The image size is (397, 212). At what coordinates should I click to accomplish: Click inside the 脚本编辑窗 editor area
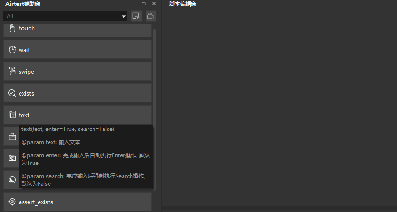click(279, 107)
